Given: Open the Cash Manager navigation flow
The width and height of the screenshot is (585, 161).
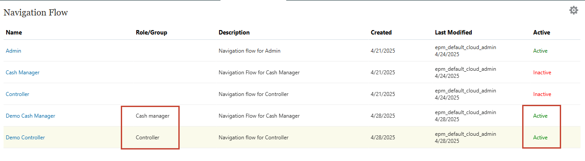Looking at the screenshot, I should point(23,73).
